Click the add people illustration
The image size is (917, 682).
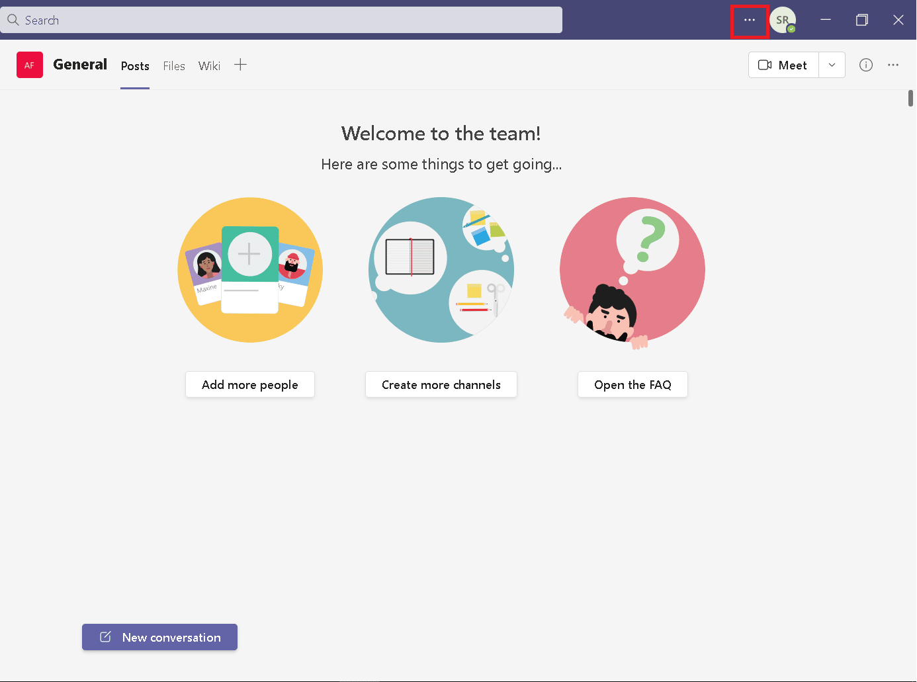tap(250, 270)
